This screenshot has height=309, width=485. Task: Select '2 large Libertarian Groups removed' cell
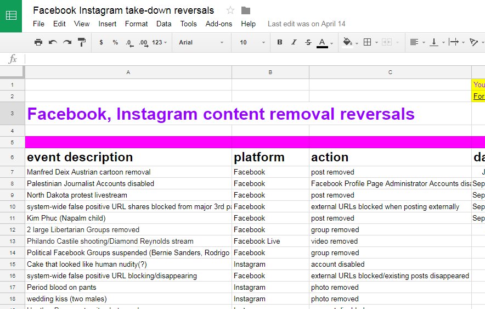pos(128,230)
